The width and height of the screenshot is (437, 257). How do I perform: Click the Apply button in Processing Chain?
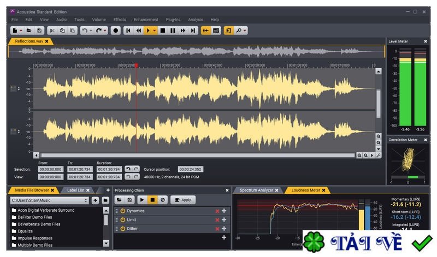click(x=183, y=200)
